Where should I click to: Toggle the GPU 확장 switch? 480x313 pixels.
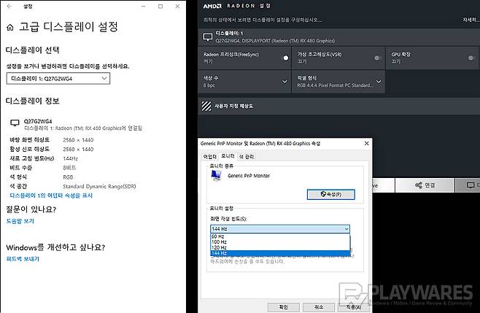(x=471, y=58)
